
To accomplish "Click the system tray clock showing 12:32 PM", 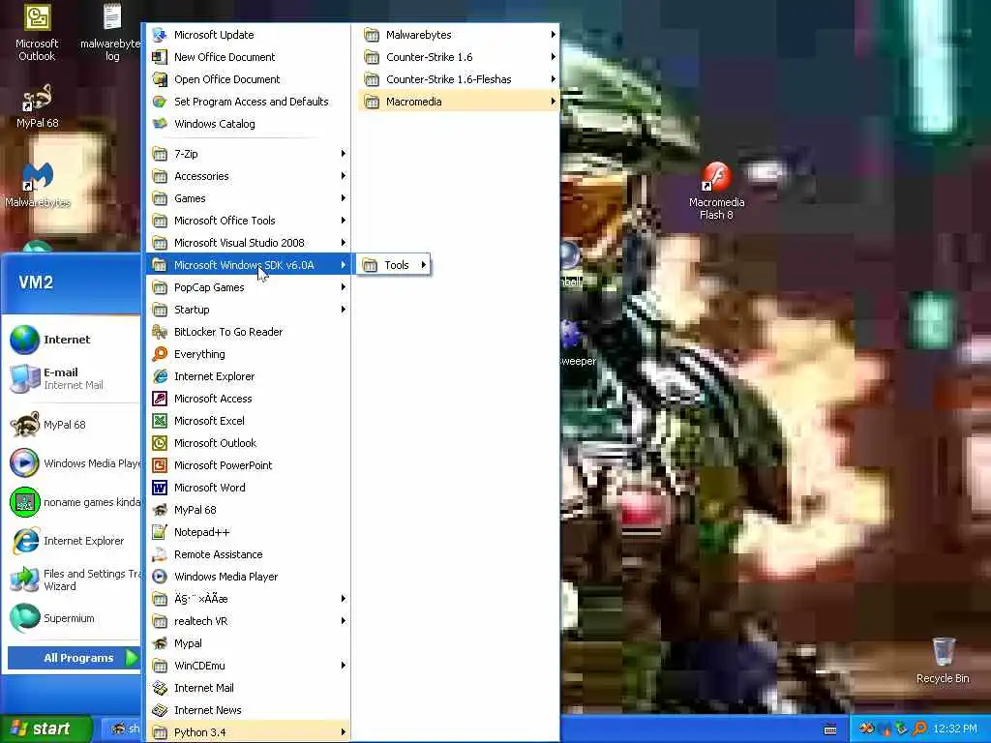I will pos(955,728).
